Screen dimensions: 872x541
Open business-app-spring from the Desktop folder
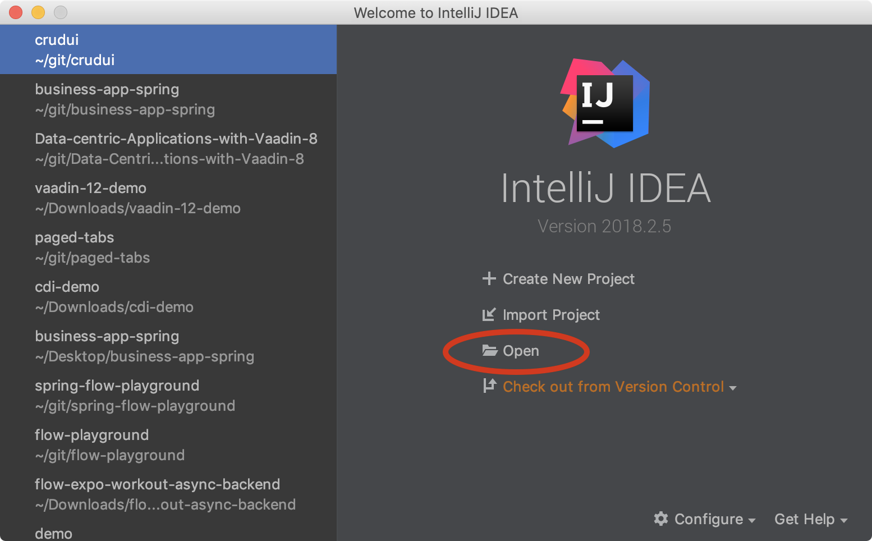pos(168,346)
